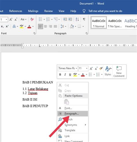
Task: Choose Link from the context menu
Action: pyautogui.click(x=73, y=136)
